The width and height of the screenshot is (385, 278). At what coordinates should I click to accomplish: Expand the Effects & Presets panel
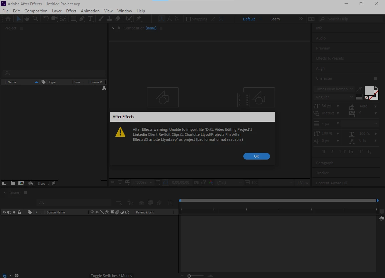tap(330, 58)
